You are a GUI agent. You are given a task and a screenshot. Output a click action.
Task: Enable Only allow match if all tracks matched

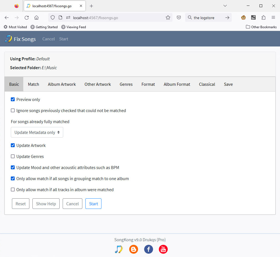click(13, 189)
